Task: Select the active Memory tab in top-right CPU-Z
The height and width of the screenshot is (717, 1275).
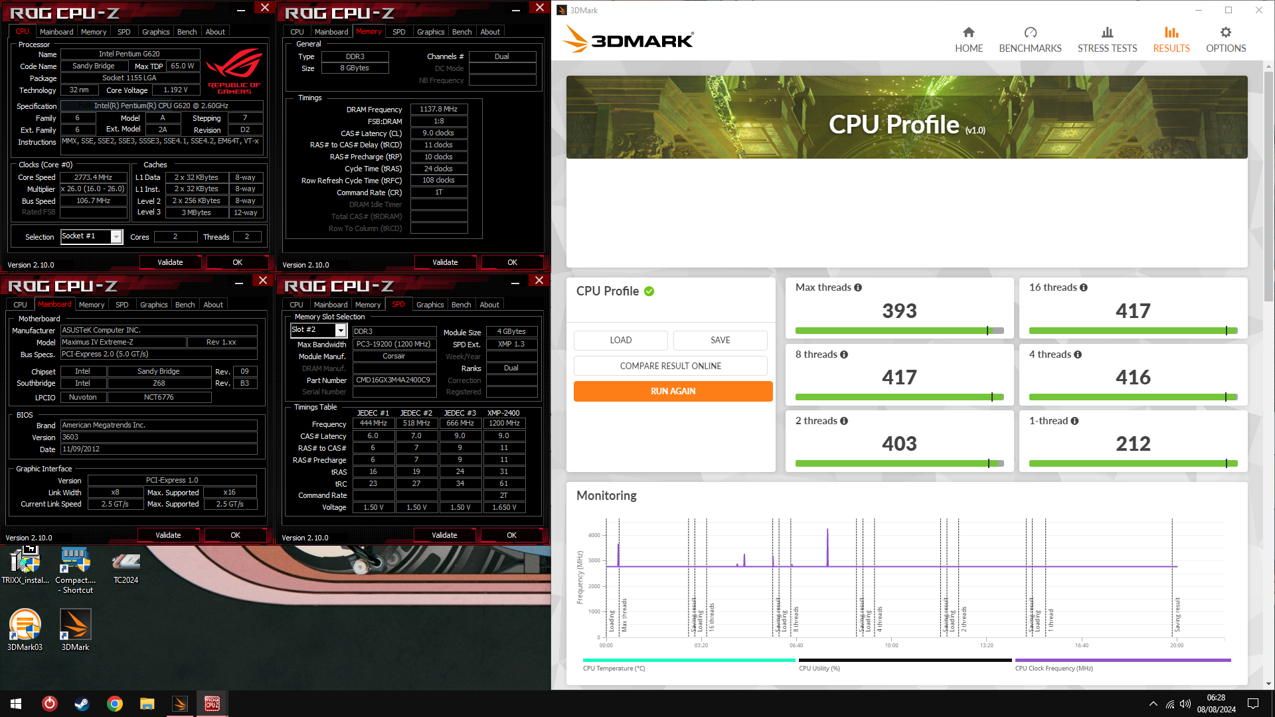Action: pos(369,32)
